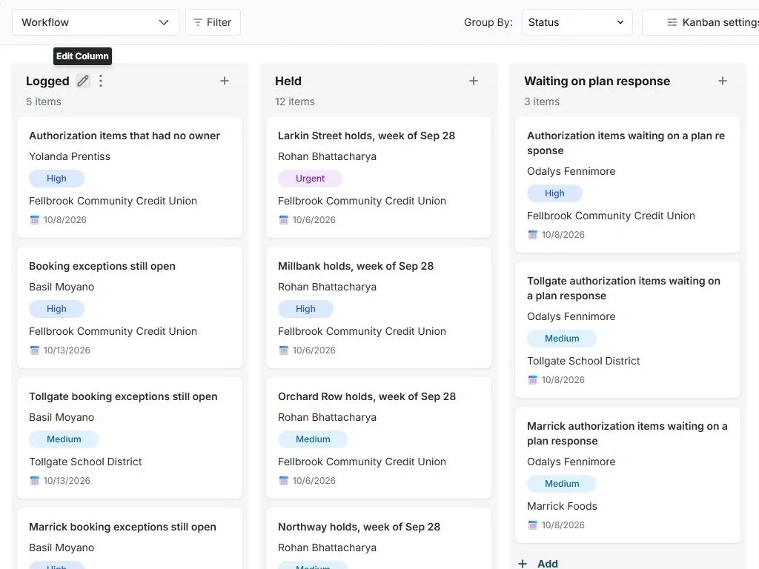This screenshot has width=759, height=569.
Task: Click calendar icon on Tollgate booking exceptions card
Action: coord(34,481)
